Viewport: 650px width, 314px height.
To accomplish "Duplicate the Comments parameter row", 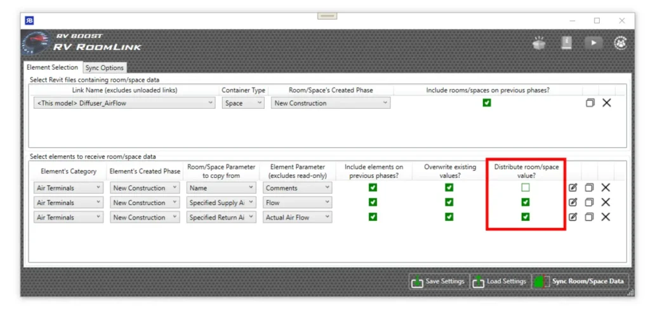I will (x=589, y=188).
